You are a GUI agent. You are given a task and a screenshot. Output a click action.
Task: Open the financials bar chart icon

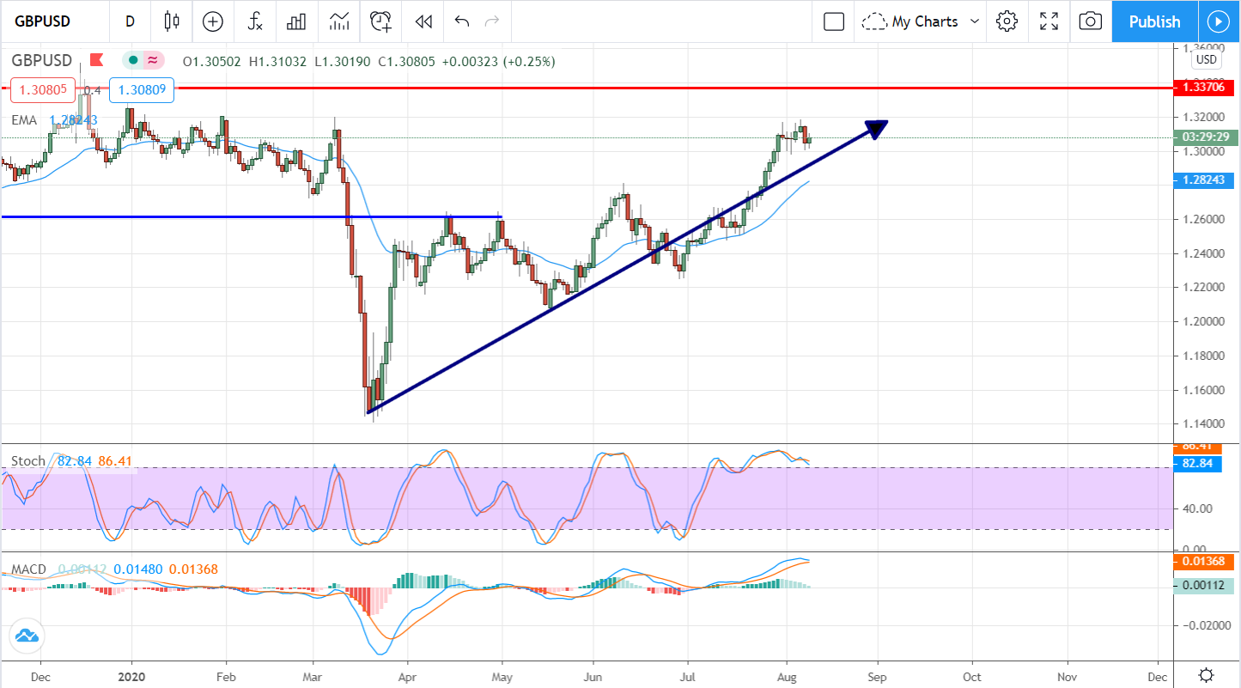pyautogui.click(x=296, y=21)
